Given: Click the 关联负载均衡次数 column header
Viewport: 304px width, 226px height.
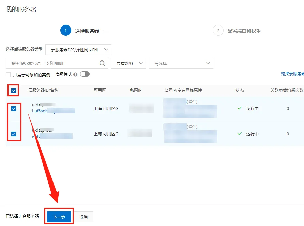Looking at the screenshot, I should point(287,90).
